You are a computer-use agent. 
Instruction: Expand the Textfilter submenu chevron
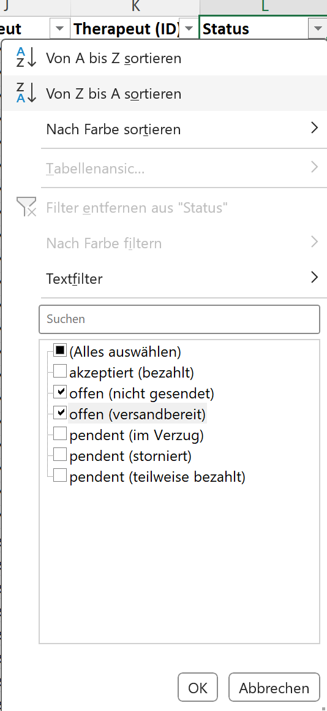pos(315,278)
